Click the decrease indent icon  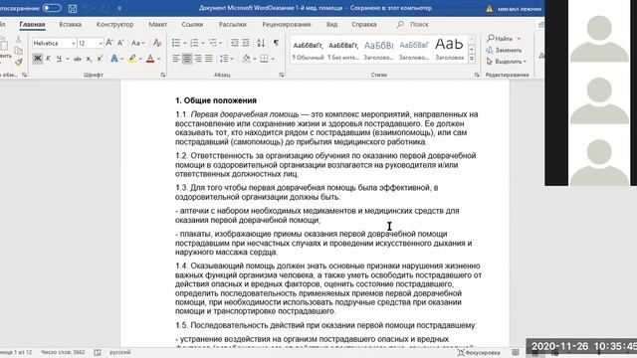tap(235, 43)
